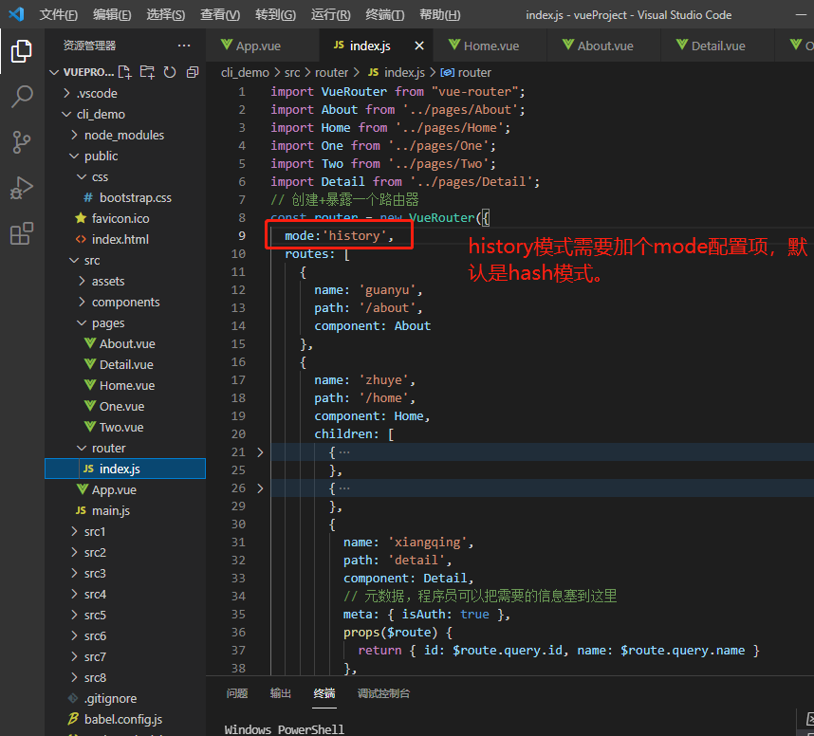Viewport: 814px width, 736px height.
Task: Open the Explorer view in activity bar
Action: [21, 51]
